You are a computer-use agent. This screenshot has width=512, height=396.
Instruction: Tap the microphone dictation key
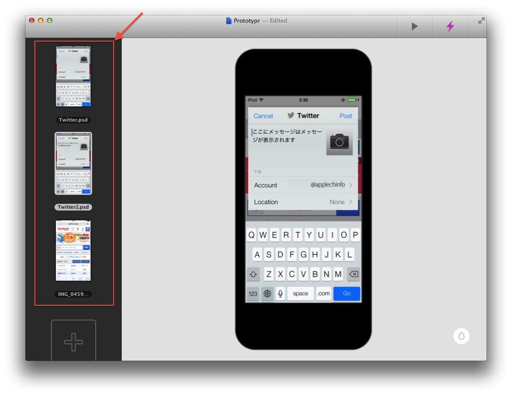pos(280,294)
